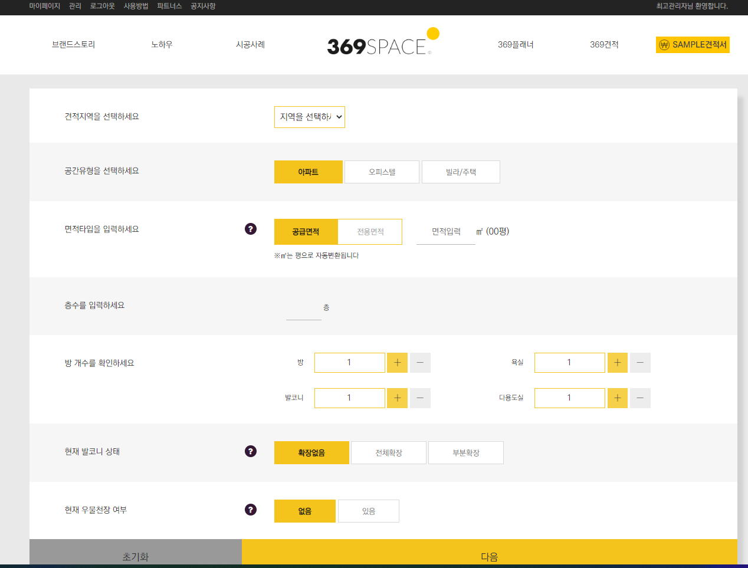Open the 지역을 선택하세요 region dropdown
This screenshot has width=748, height=568.
pos(310,117)
